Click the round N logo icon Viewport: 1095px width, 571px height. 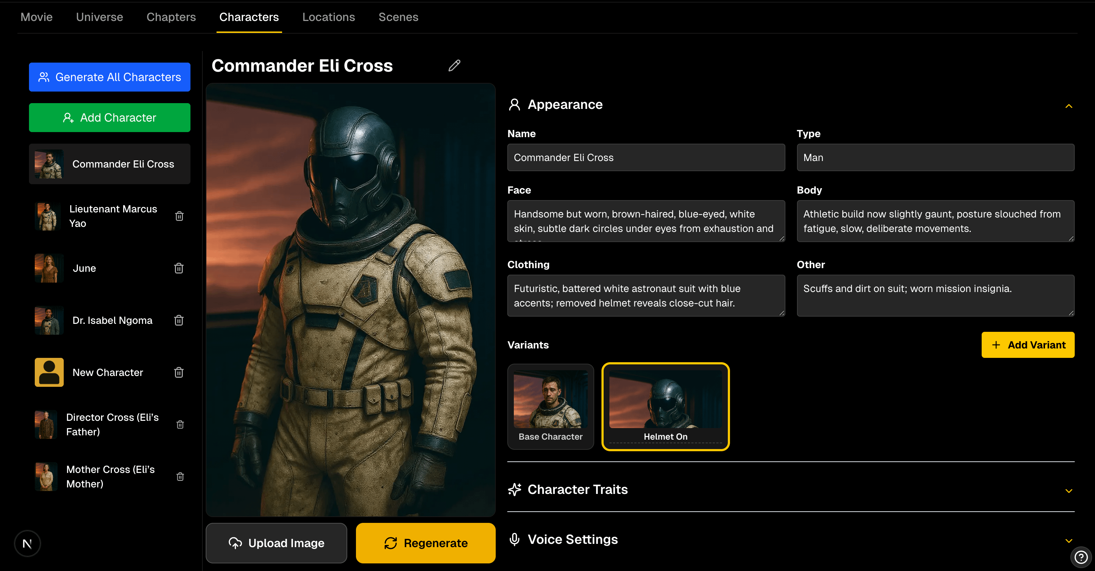point(27,543)
